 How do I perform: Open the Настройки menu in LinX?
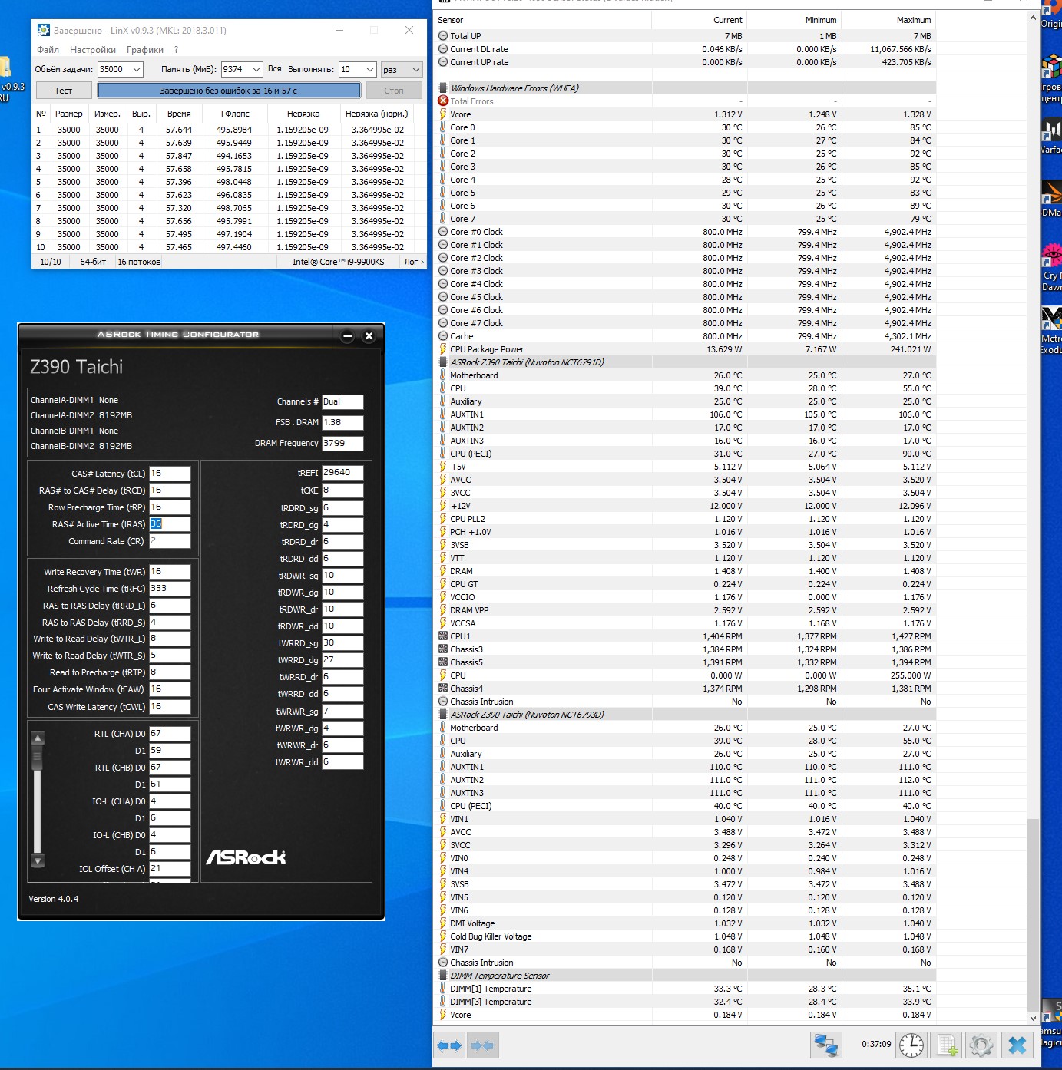point(93,50)
